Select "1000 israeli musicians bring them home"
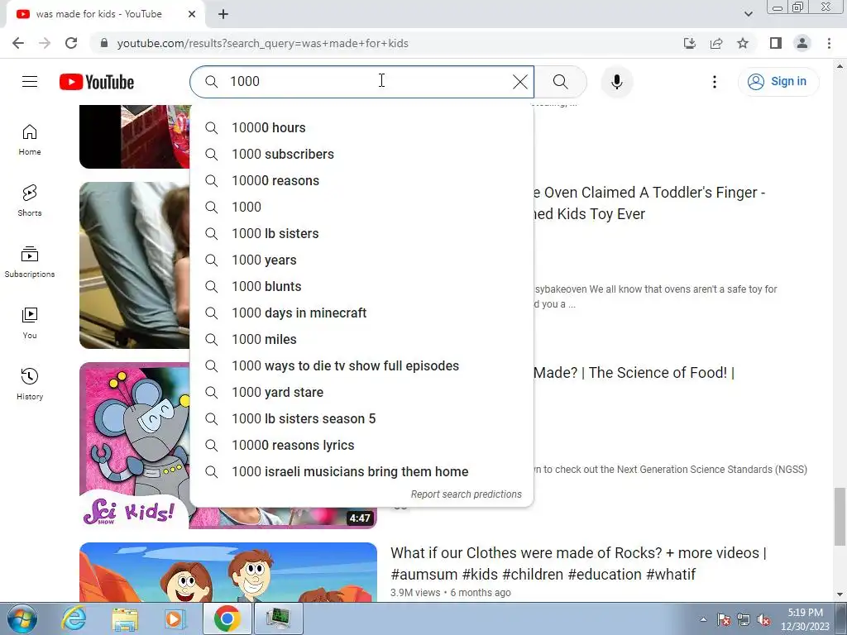This screenshot has height=635, width=847. click(x=361, y=471)
